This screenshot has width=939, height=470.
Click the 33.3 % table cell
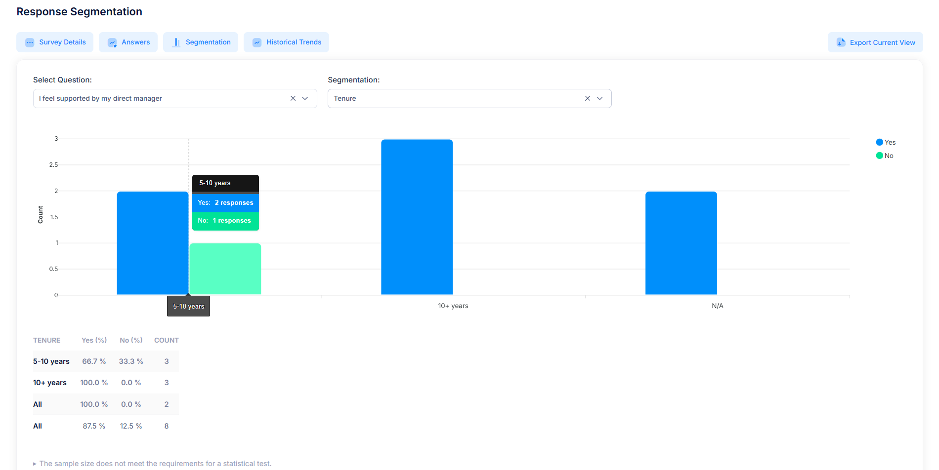(131, 361)
